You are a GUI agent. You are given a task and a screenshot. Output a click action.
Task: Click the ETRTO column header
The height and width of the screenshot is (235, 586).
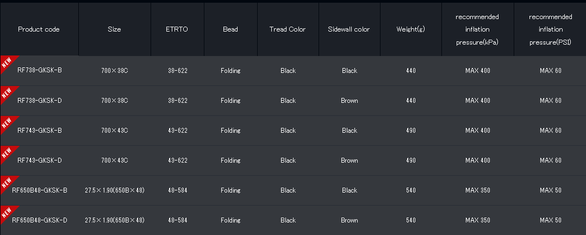coord(177,29)
